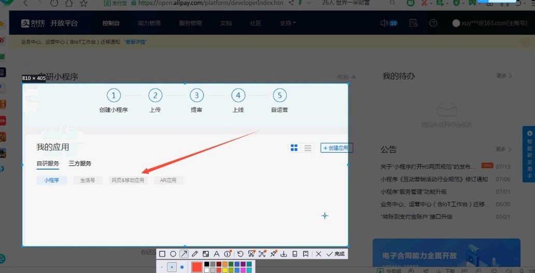Screen dimensions: 535x273
Task: Select the rectangle shape tool
Action: pyautogui.click(x=162, y=254)
